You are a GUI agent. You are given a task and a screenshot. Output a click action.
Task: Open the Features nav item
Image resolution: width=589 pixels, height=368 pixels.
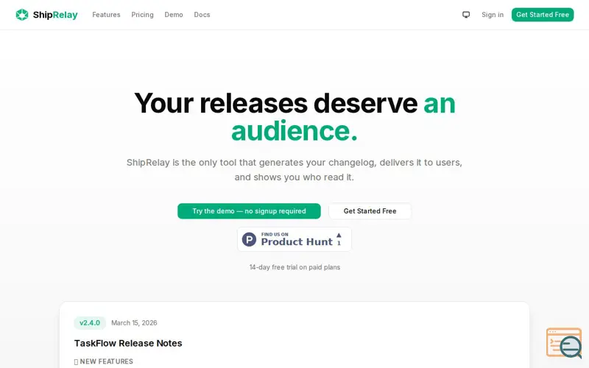pyautogui.click(x=106, y=15)
